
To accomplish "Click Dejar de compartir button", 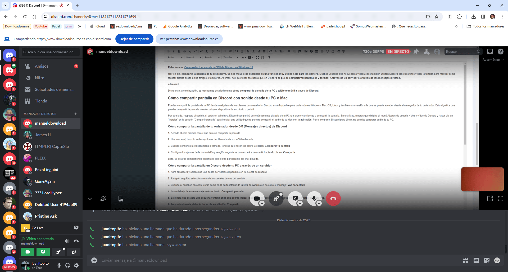I will click(x=134, y=39).
